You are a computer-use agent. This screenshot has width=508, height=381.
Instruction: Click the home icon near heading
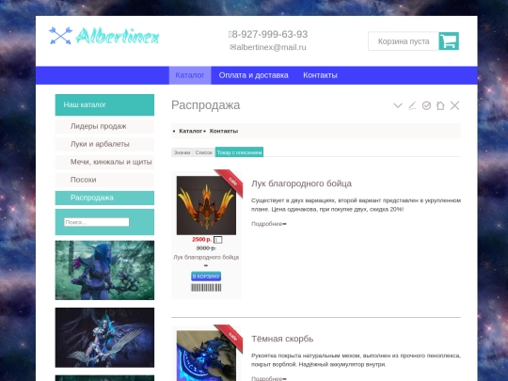[x=440, y=105]
